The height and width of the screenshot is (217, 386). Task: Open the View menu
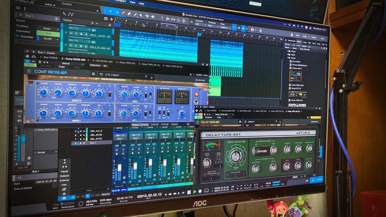click(x=132, y=2)
